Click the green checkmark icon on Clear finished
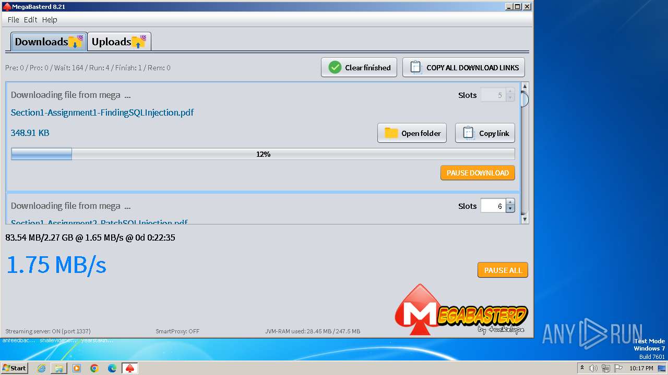Image resolution: width=668 pixels, height=375 pixels. pyautogui.click(x=335, y=68)
